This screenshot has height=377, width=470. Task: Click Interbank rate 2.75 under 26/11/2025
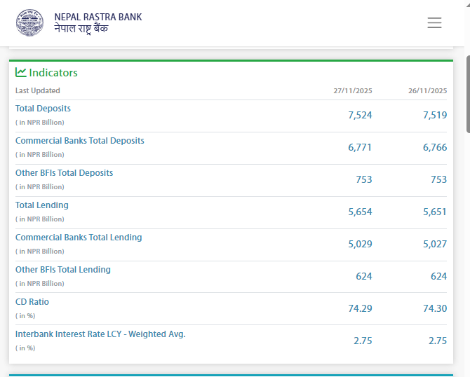[x=438, y=341]
